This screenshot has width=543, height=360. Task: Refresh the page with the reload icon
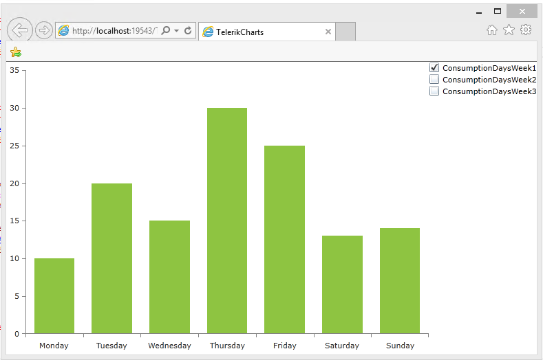[x=188, y=31]
